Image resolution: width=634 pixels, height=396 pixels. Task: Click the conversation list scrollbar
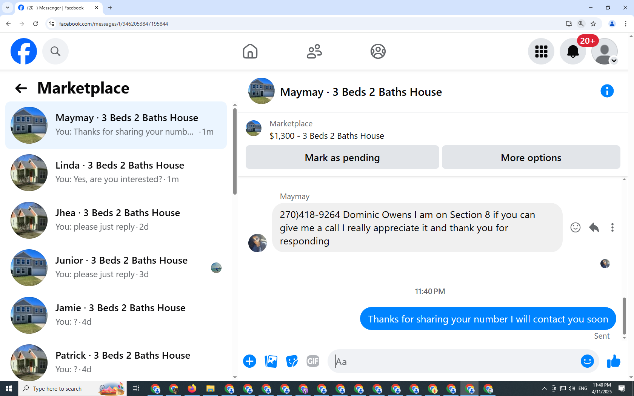pos(235,151)
